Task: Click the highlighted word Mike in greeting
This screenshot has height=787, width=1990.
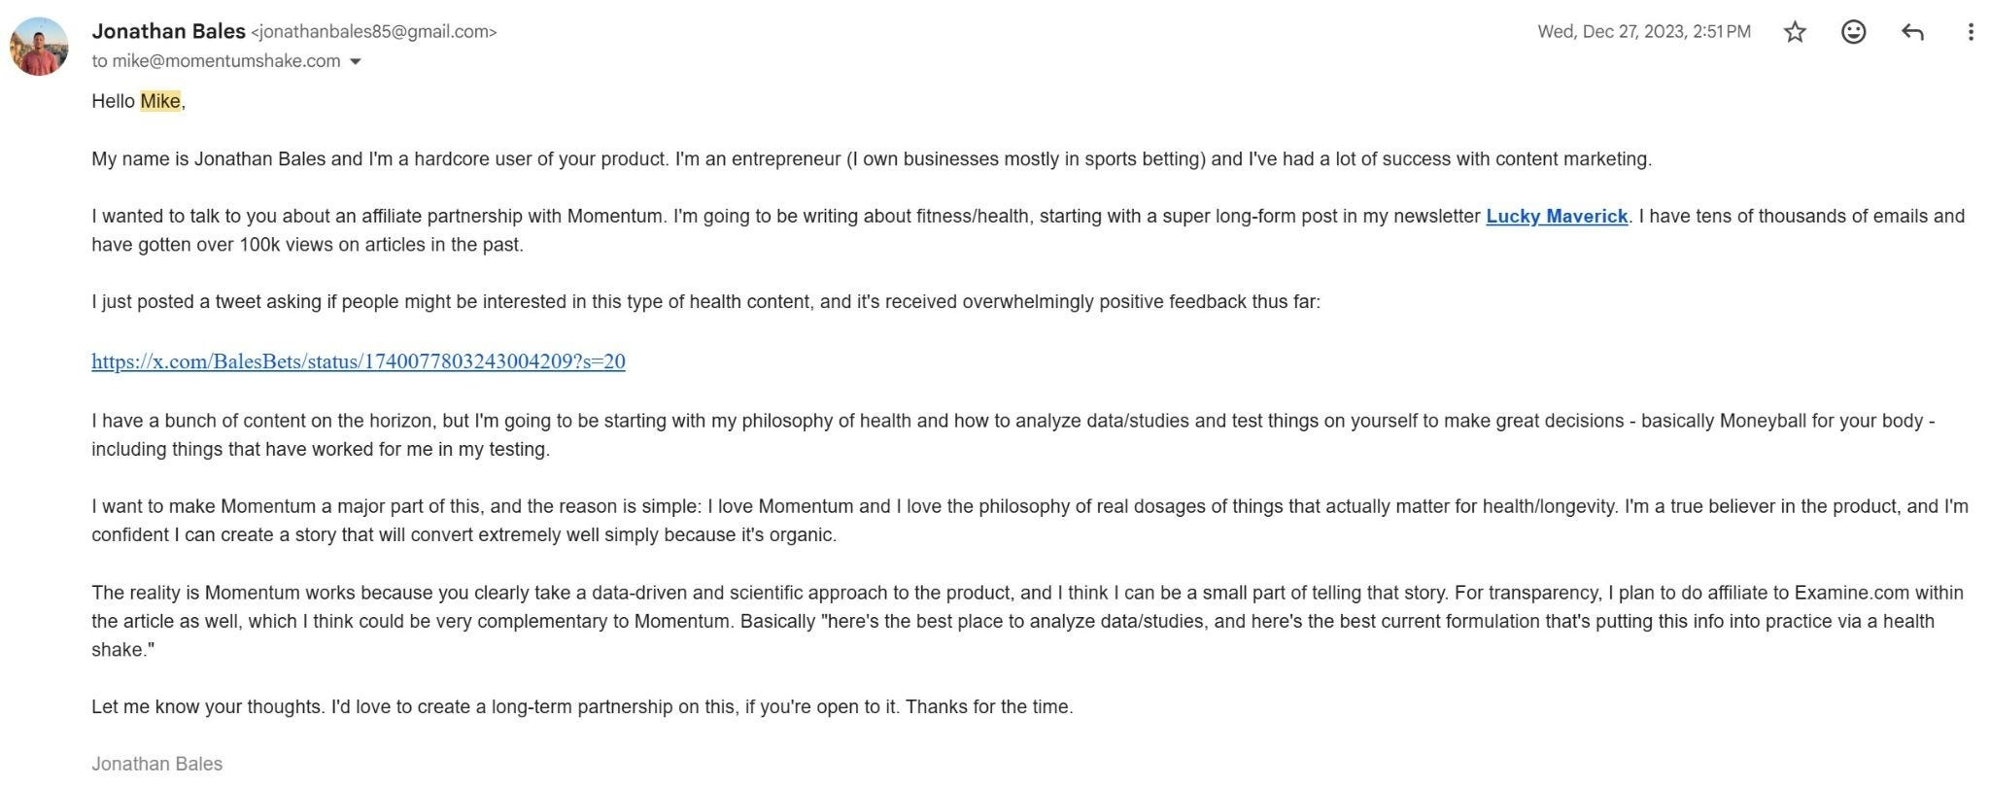Action: click(160, 101)
